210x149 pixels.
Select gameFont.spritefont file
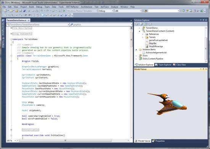pyautogui.click(x=158, y=40)
